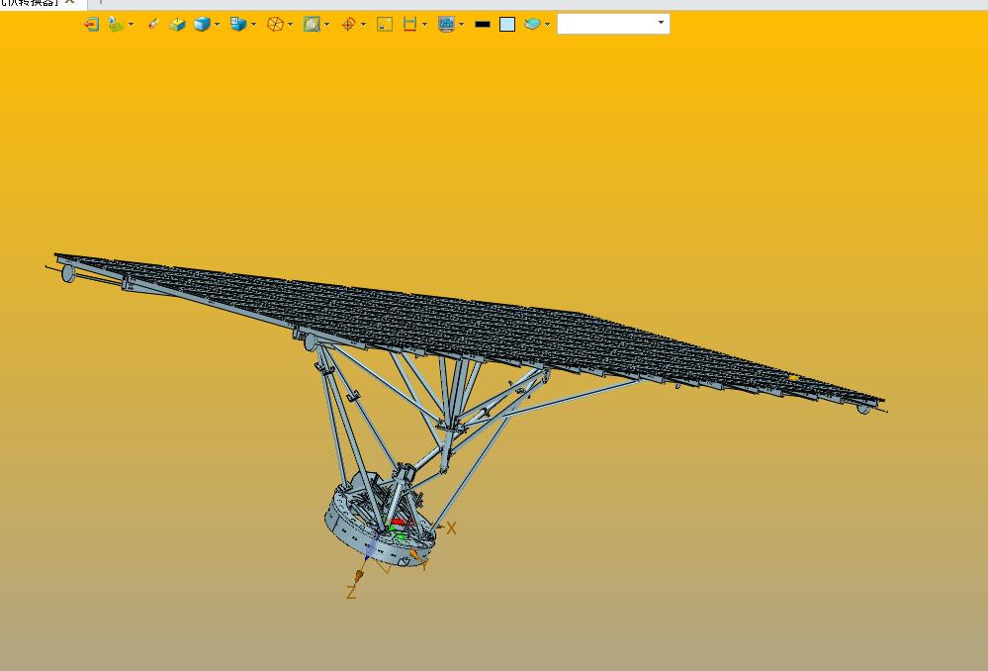Click the empty white combo box field
Screen dimensions: 988x671
click(613, 24)
